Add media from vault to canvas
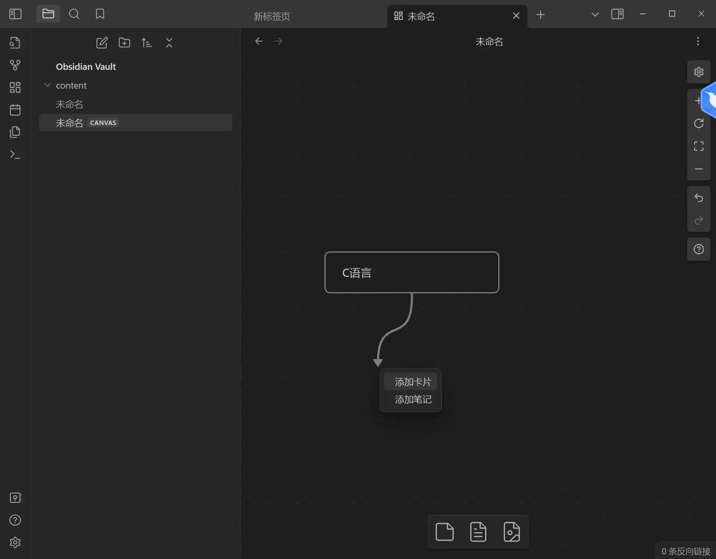 click(512, 532)
